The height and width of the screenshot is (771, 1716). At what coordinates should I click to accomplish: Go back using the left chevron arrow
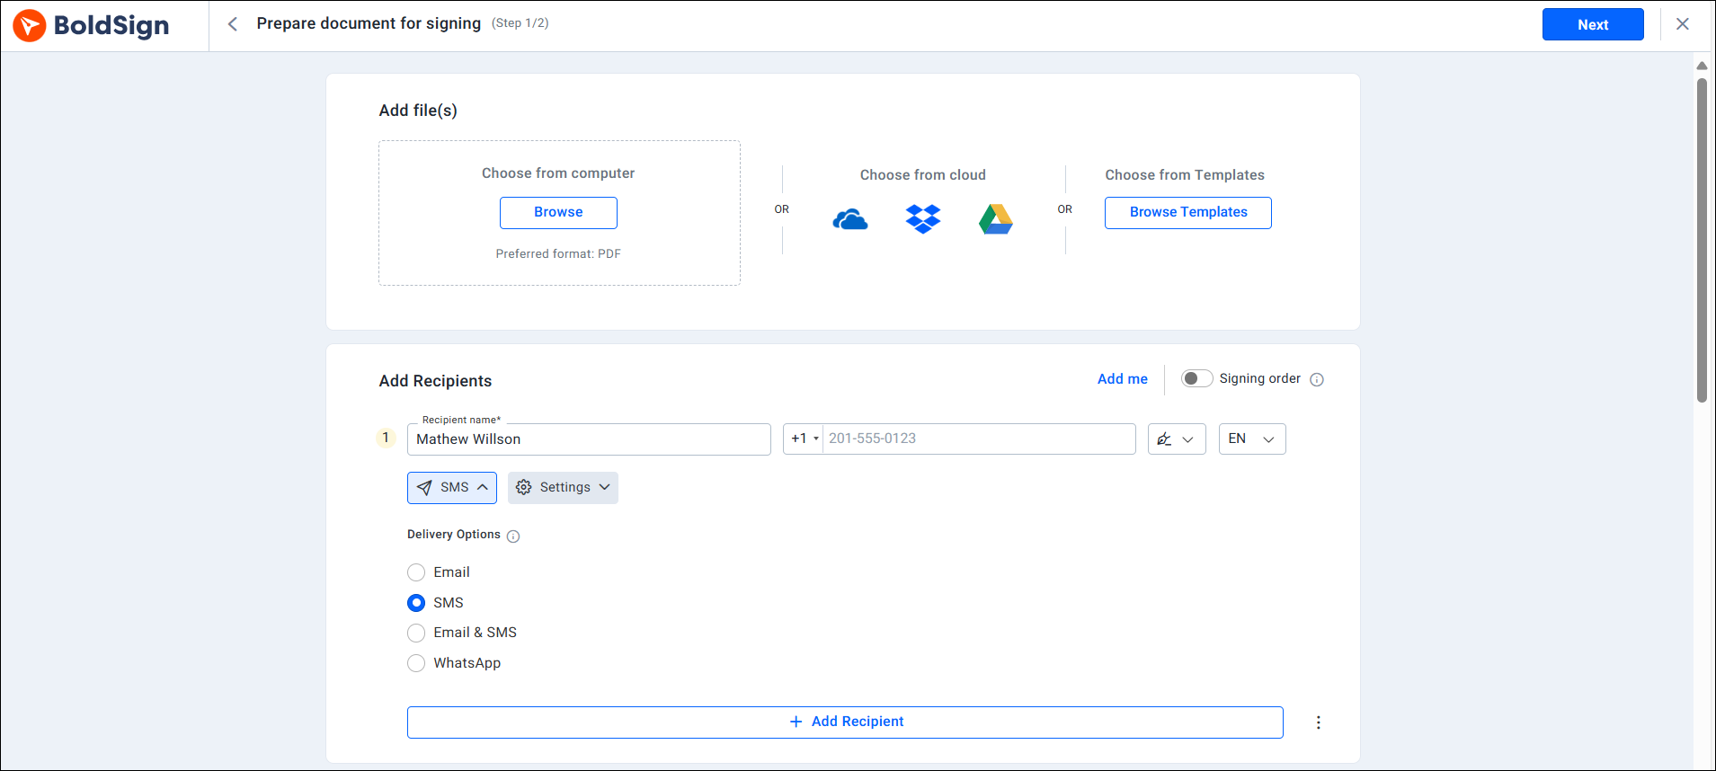[233, 24]
